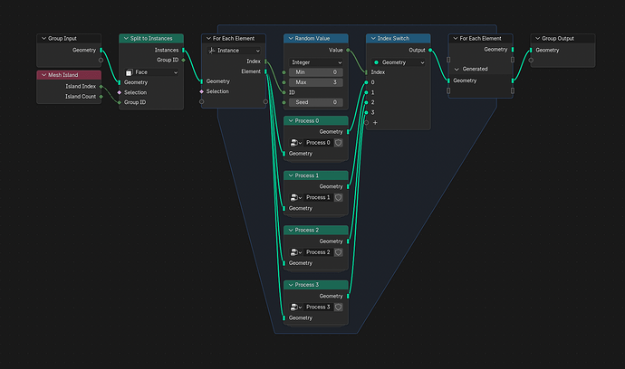Click Split to Instances Selection input socket
The width and height of the screenshot is (625, 369).
(x=120, y=92)
